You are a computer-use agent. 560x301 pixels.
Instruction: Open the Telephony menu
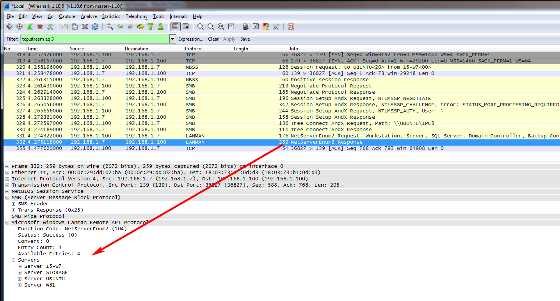[137, 16]
